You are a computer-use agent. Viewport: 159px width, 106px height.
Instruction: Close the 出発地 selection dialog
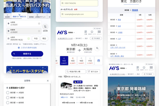click(x=48, y=81)
